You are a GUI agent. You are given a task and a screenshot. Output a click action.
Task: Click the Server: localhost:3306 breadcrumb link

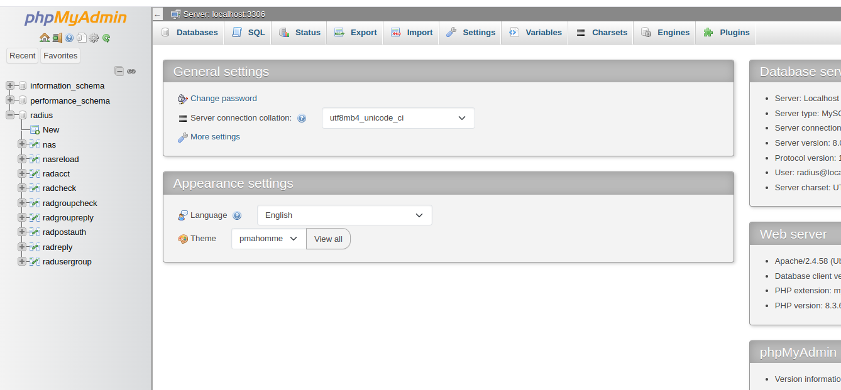click(224, 14)
